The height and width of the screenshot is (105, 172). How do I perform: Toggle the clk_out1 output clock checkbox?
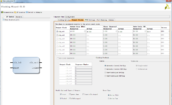point(57,31)
